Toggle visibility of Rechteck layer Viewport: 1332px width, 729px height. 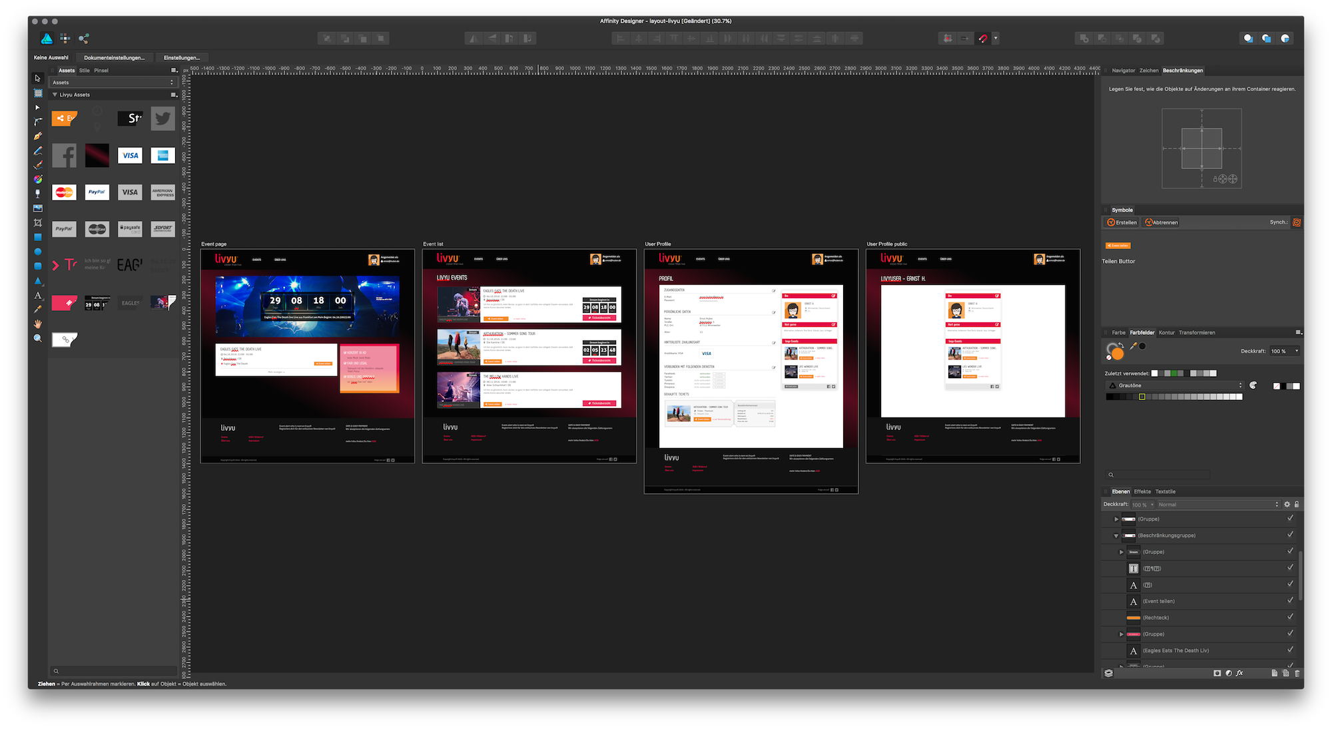(1290, 617)
